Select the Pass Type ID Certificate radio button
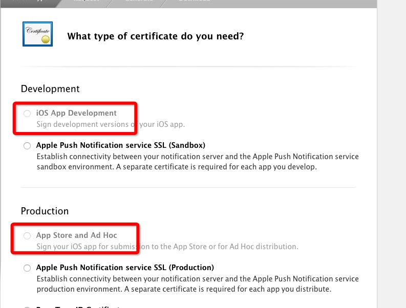 click(x=27, y=307)
